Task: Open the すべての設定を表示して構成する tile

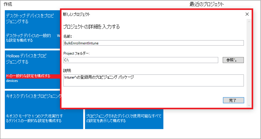Action: 124,119
